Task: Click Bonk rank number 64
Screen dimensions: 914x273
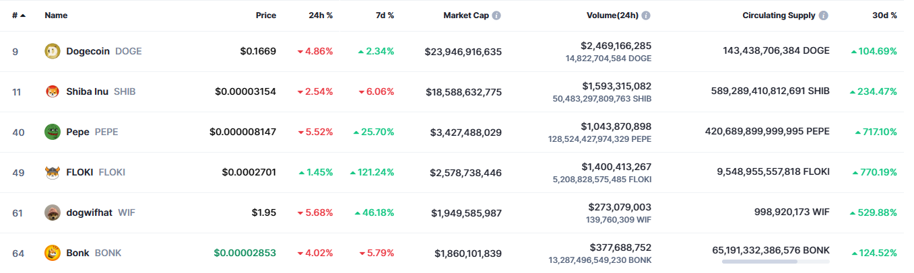Action: click(x=18, y=253)
